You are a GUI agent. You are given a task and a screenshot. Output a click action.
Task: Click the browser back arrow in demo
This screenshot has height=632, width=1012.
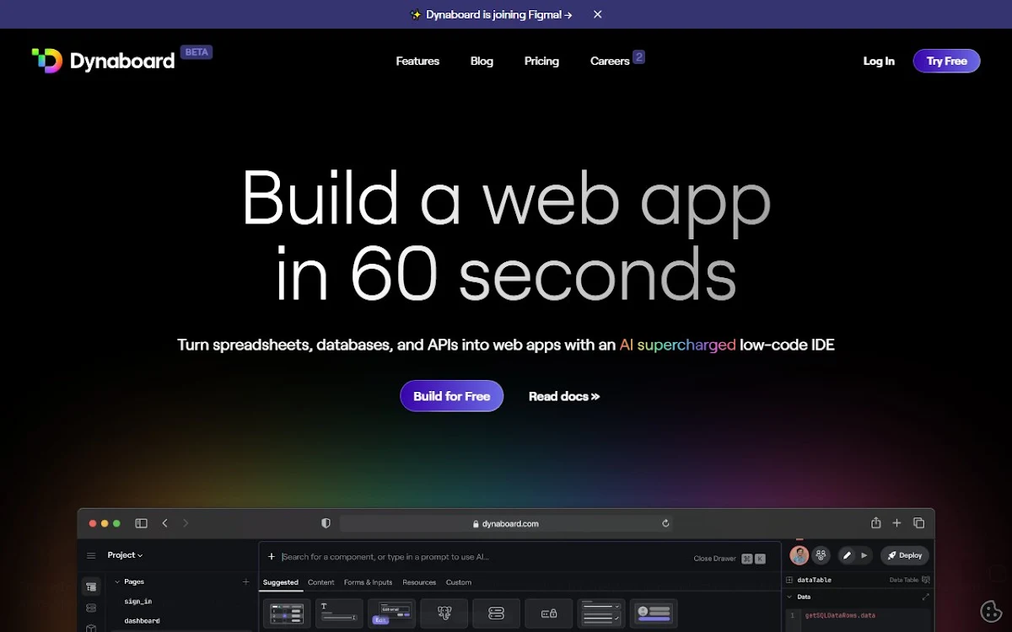[164, 523]
